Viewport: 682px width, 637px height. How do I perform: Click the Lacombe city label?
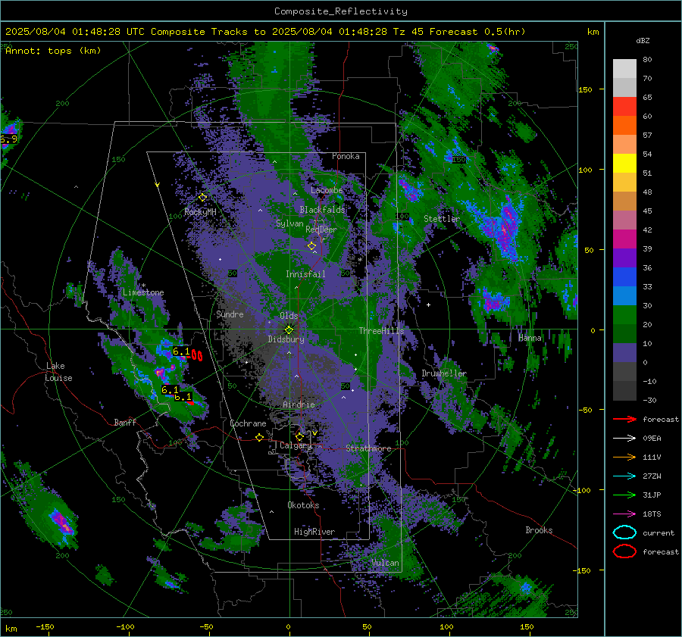(327, 190)
